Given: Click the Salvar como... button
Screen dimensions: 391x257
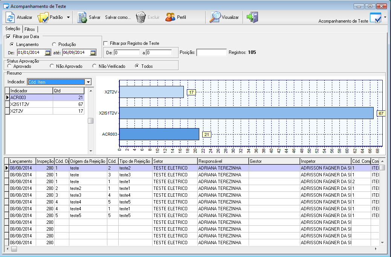Looking at the screenshot, I should (x=118, y=17).
